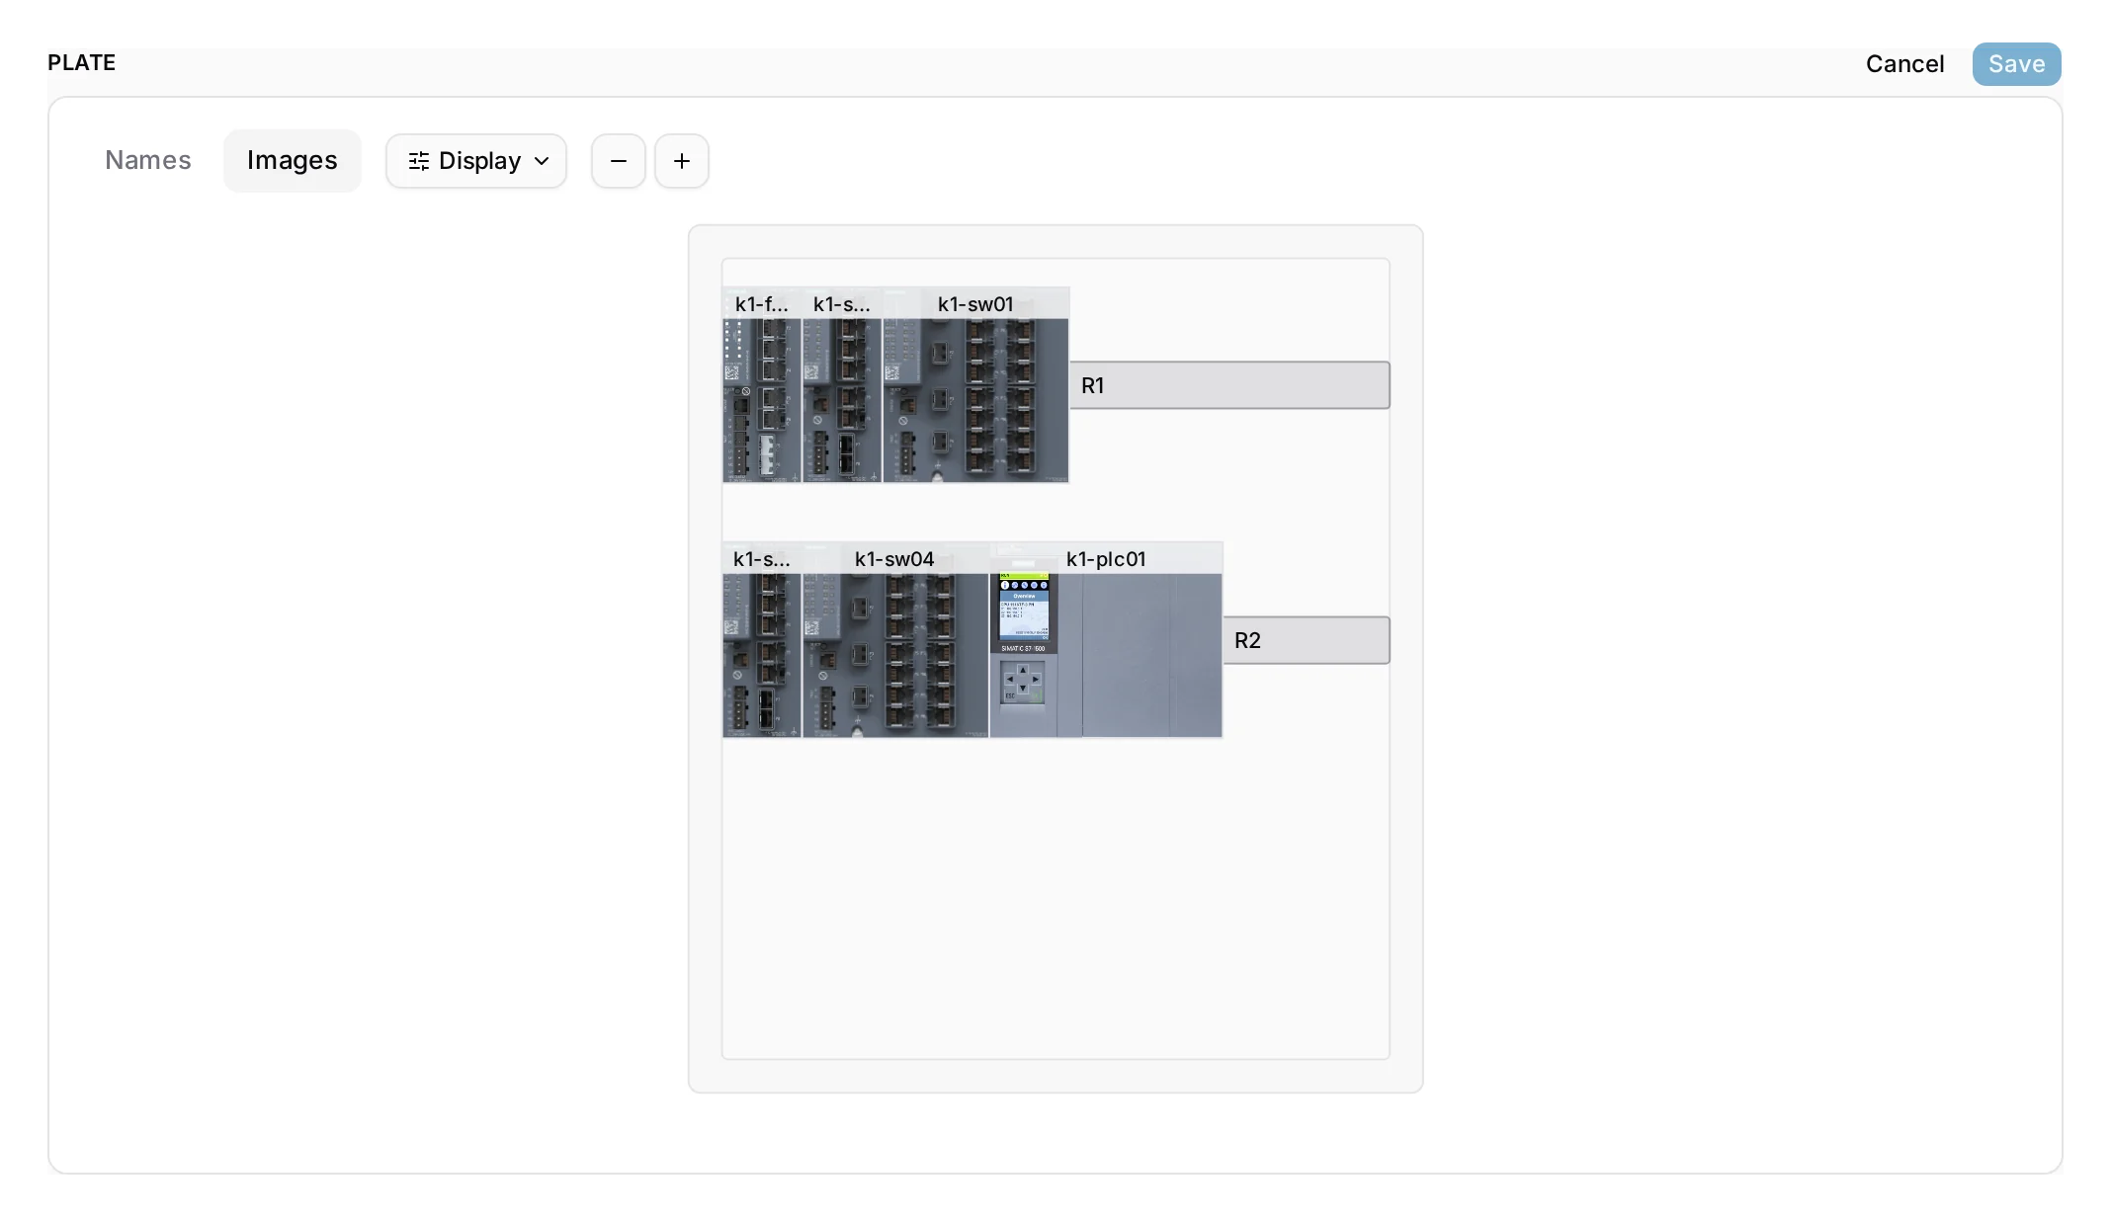
Task: Cancel editing the plate
Action: tap(1904, 64)
